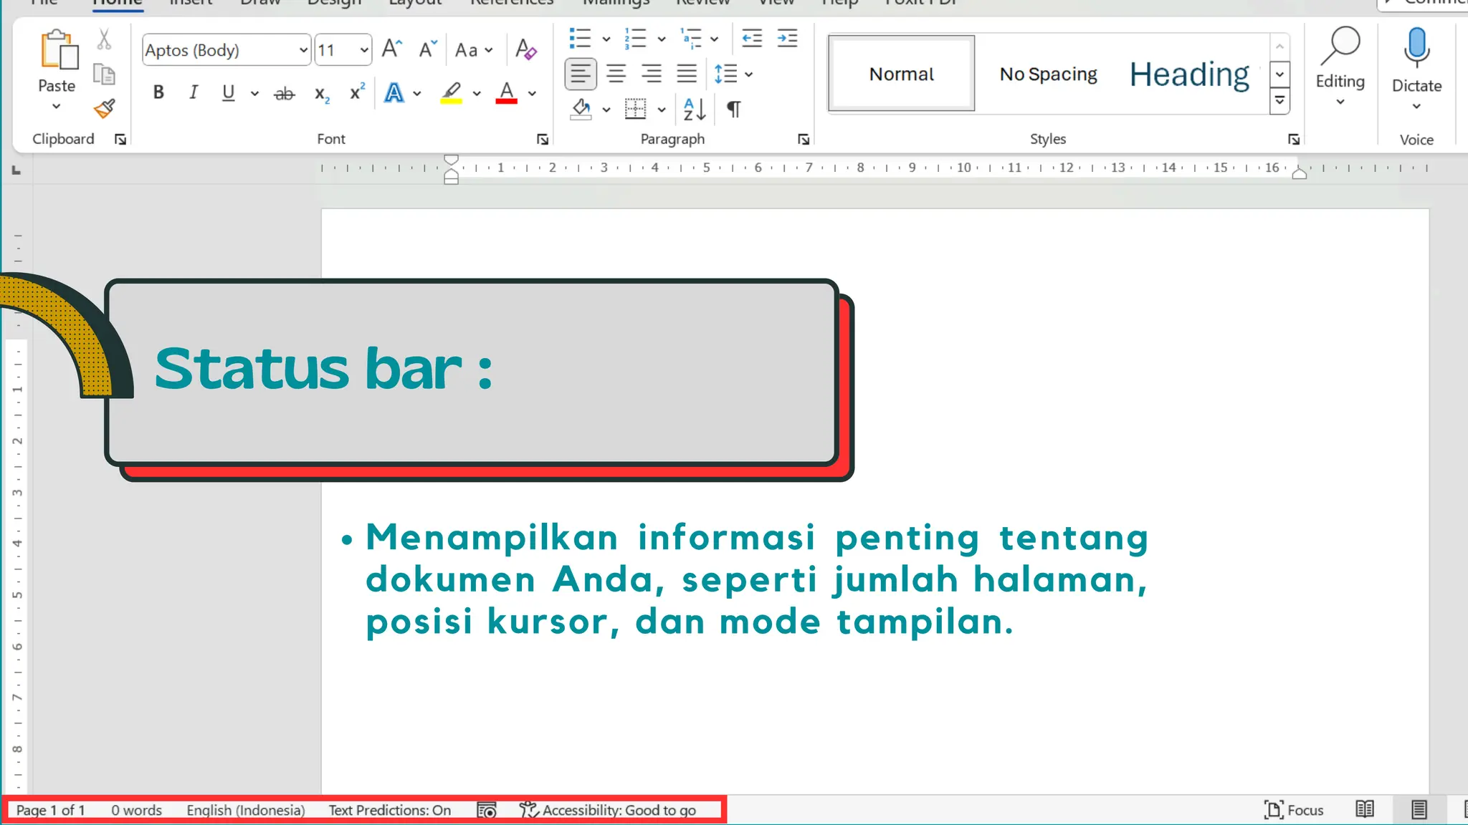This screenshot has height=825, width=1468.
Task: Expand the Styles gallery more button
Action: pyautogui.click(x=1279, y=101)
